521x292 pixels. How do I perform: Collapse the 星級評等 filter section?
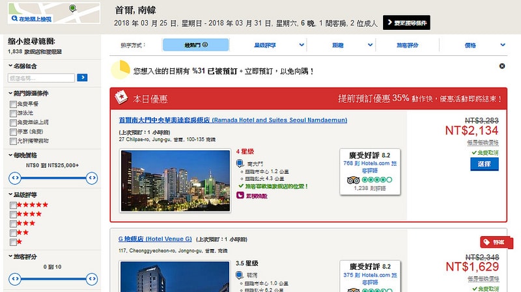[x=22, y=195]
